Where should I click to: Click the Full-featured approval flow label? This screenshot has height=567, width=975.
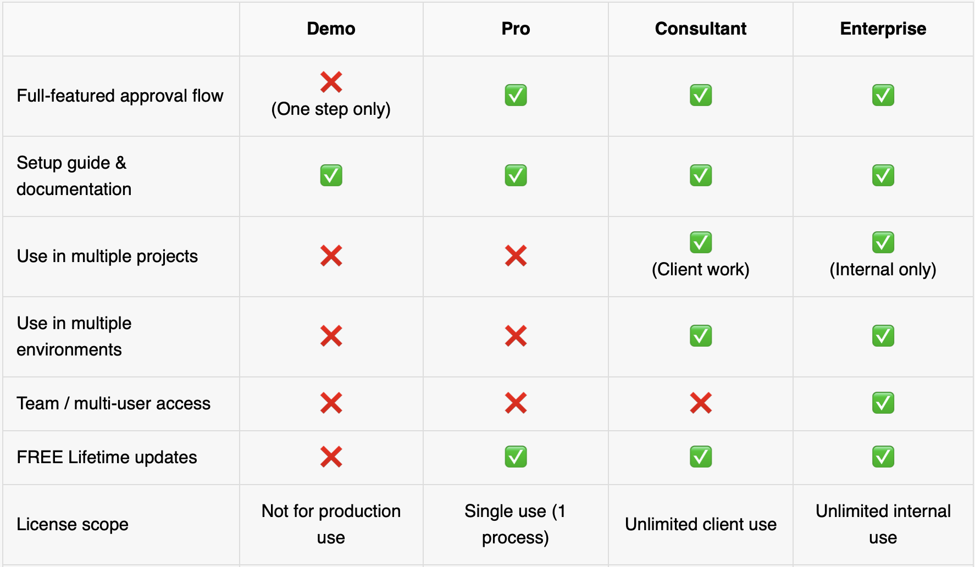pos(120,96)
